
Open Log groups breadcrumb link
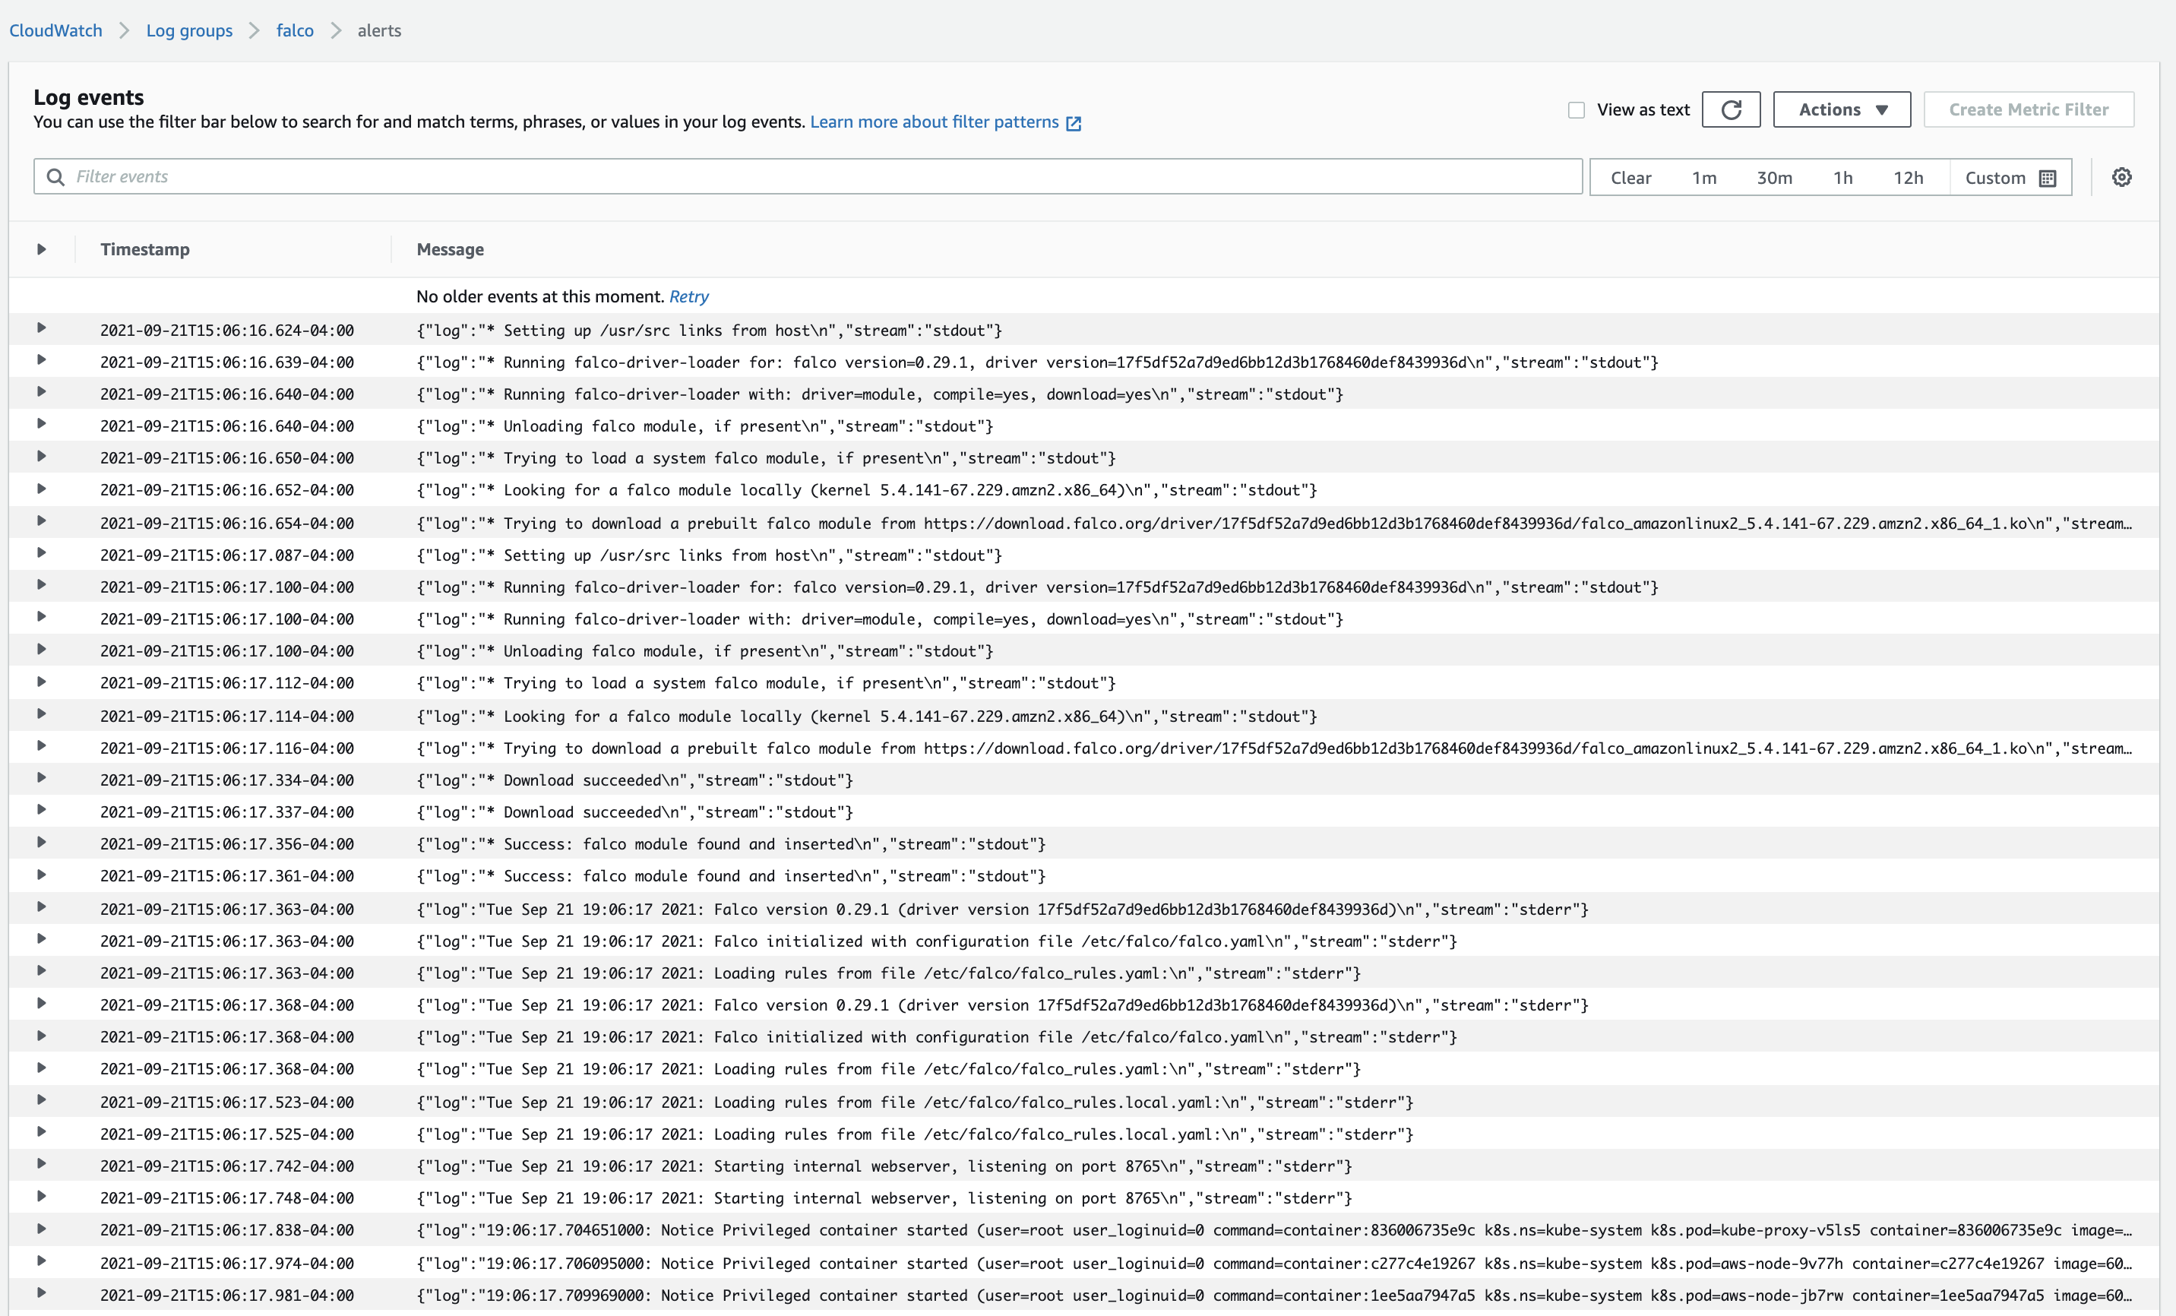[x=189, y=30]
